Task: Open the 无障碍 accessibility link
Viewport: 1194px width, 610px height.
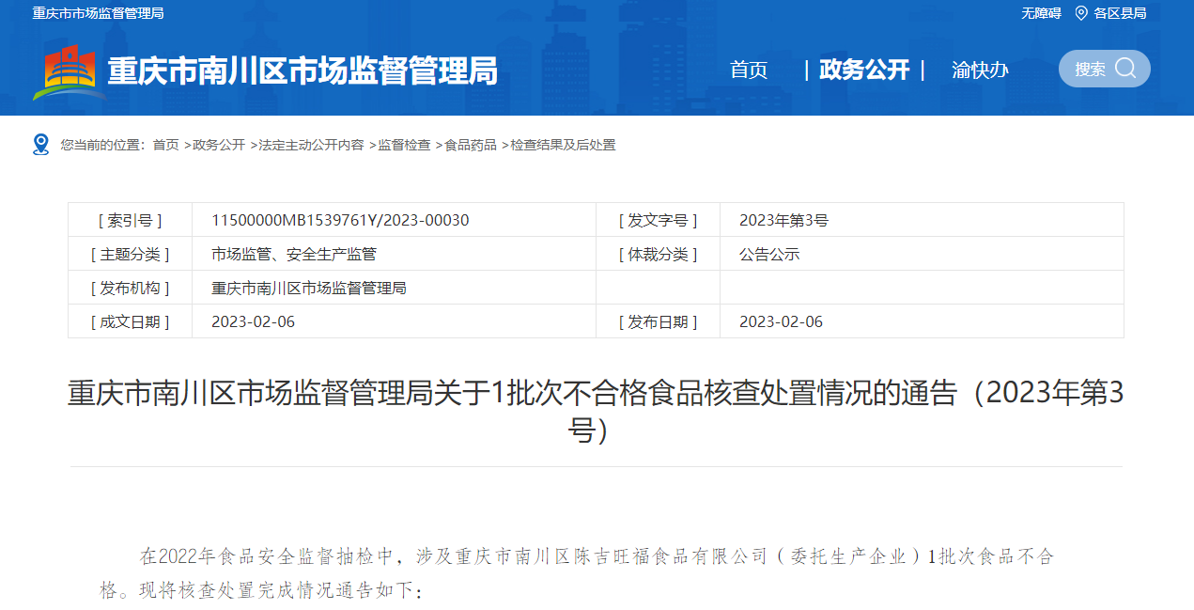Action: [1041, 13]
